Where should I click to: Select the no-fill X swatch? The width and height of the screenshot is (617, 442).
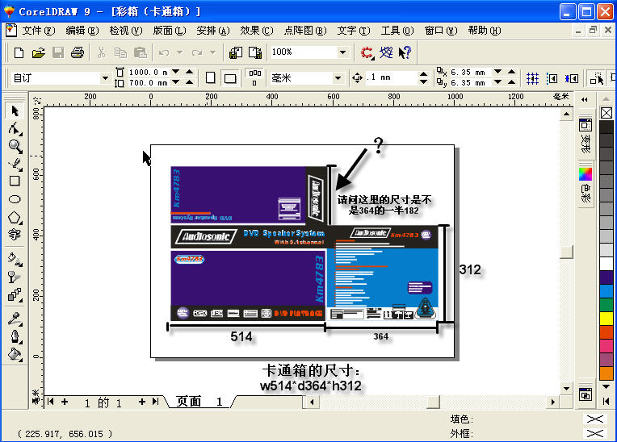[x=607, y=113]
